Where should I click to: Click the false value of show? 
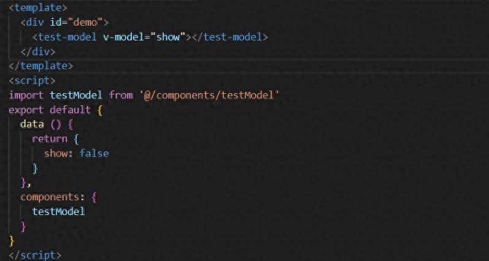pos(94,153)
